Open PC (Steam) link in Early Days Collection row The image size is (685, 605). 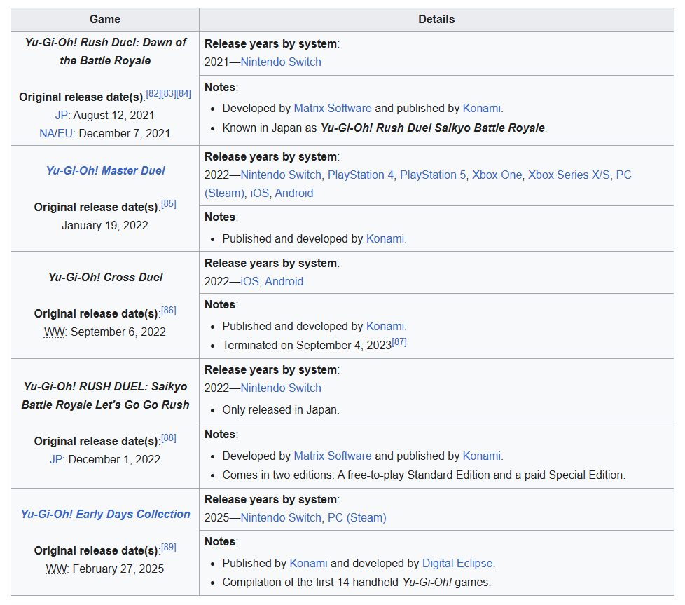pos(357,517)
